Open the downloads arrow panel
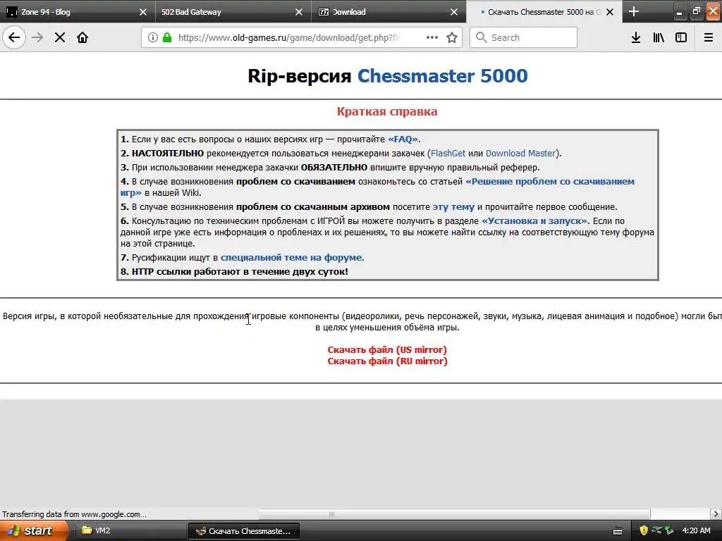The image size is (722, 541). [636, 37]
